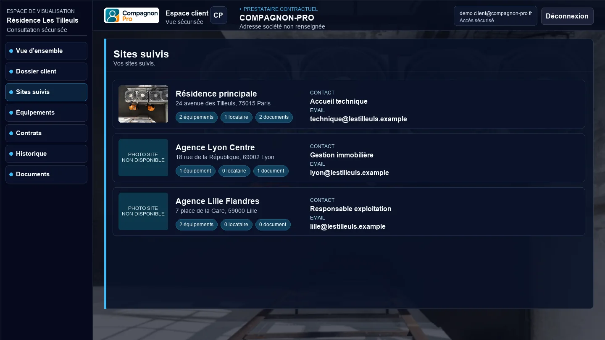Click the 1 document badge for Lyon
The width and height of the screenshot is (605, 340).
pos(271,171)
